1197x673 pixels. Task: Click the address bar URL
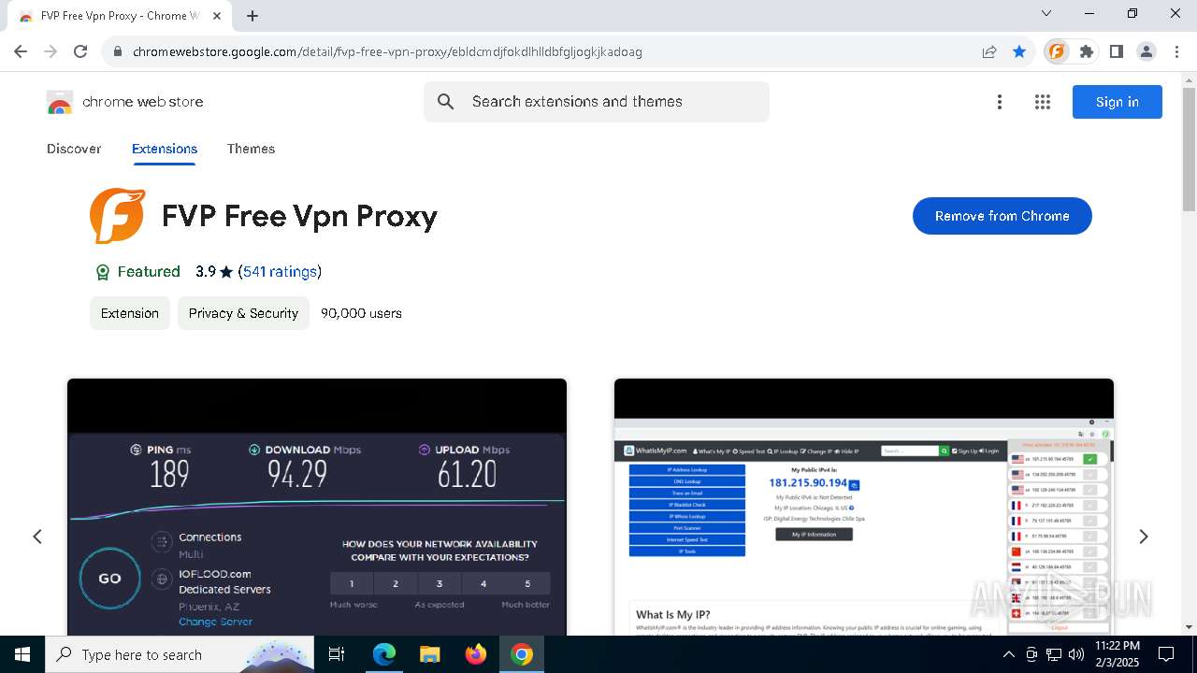pos(387,51)
